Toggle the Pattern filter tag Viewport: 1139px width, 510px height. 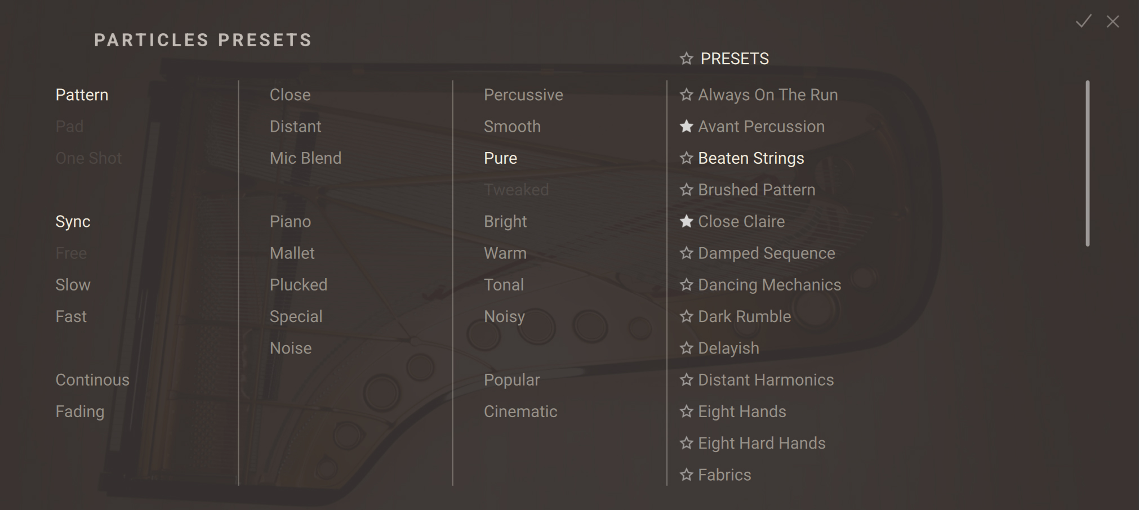click(x=82, y=95)
